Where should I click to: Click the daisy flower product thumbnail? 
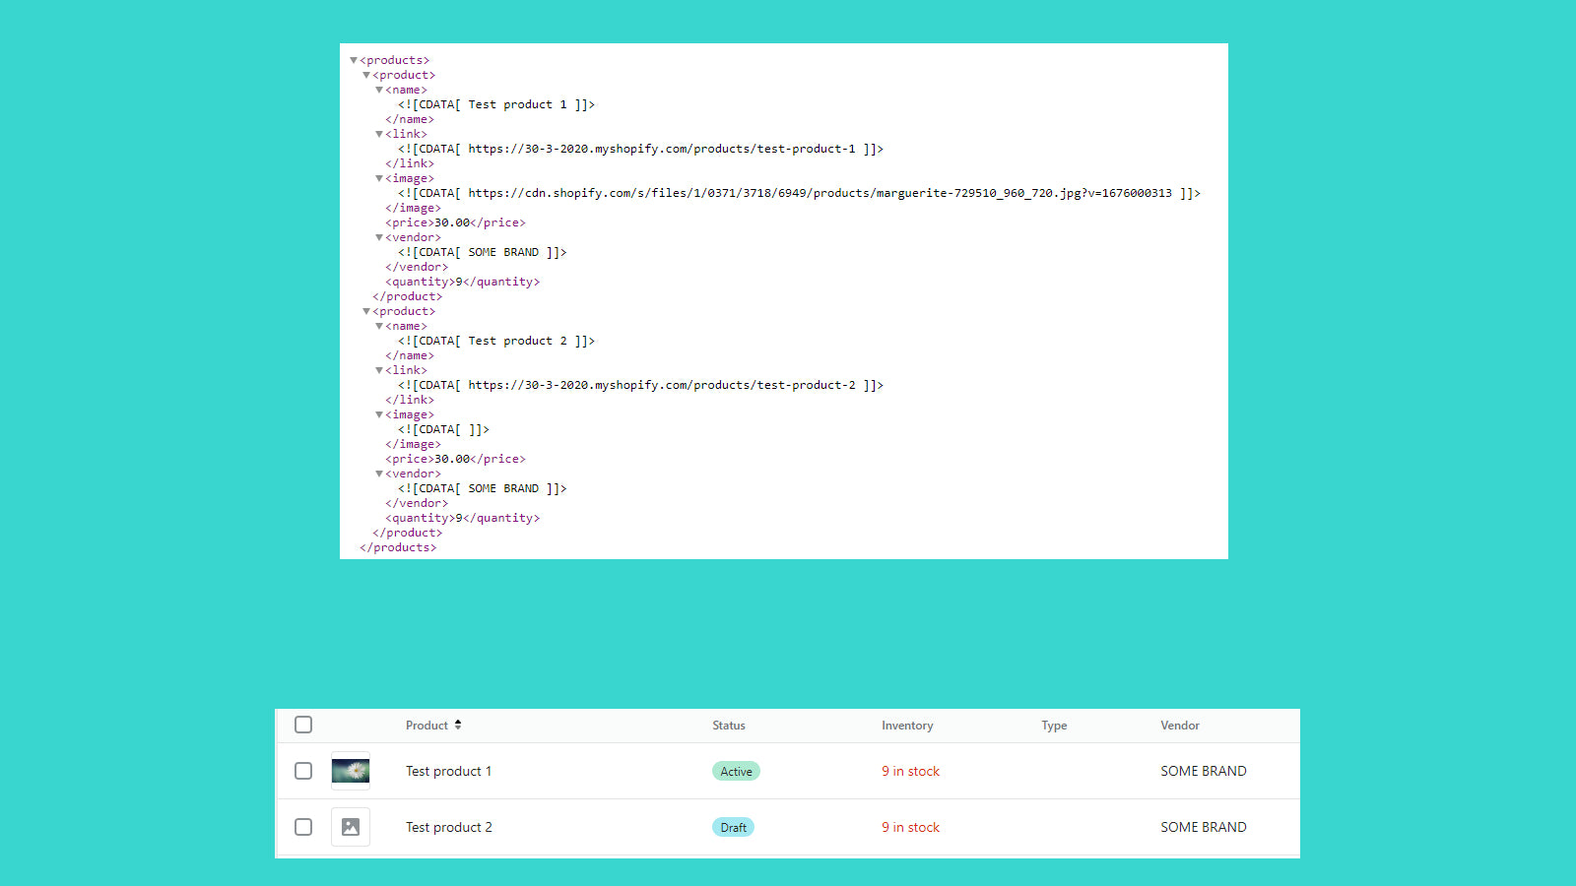tap(351, 771)
